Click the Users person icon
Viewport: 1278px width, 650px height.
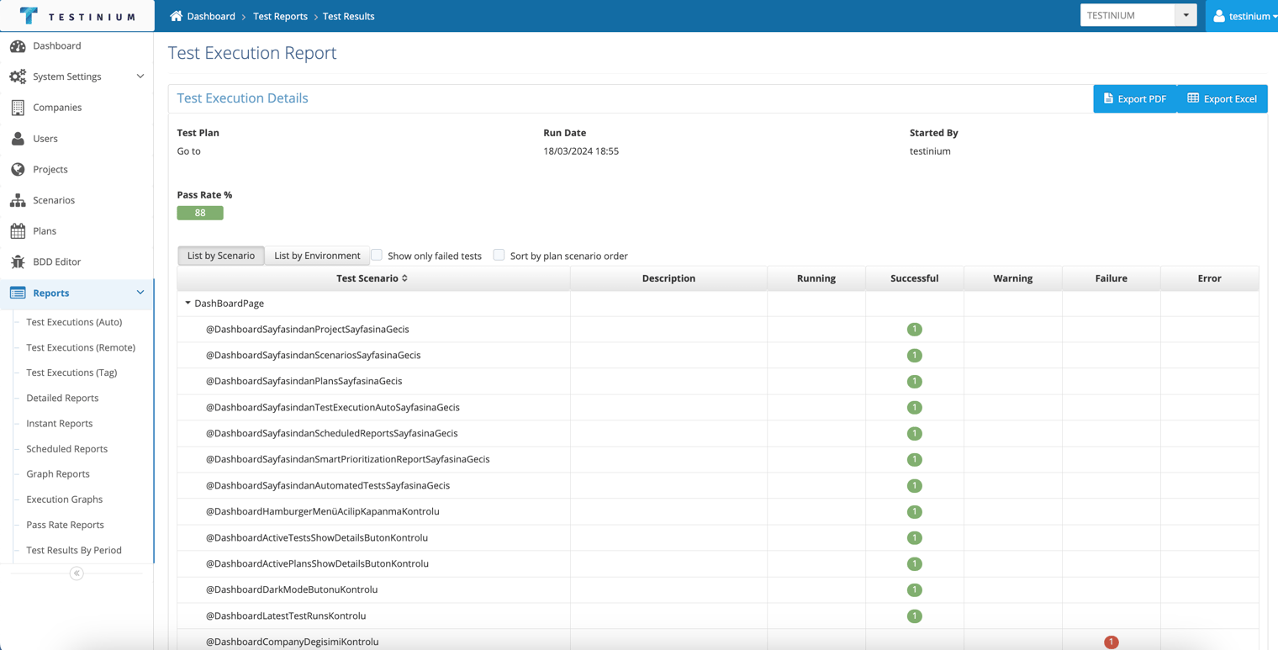18,139
